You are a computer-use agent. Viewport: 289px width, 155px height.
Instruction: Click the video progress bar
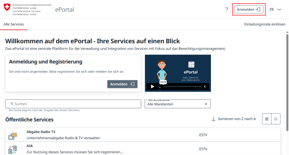181,87
